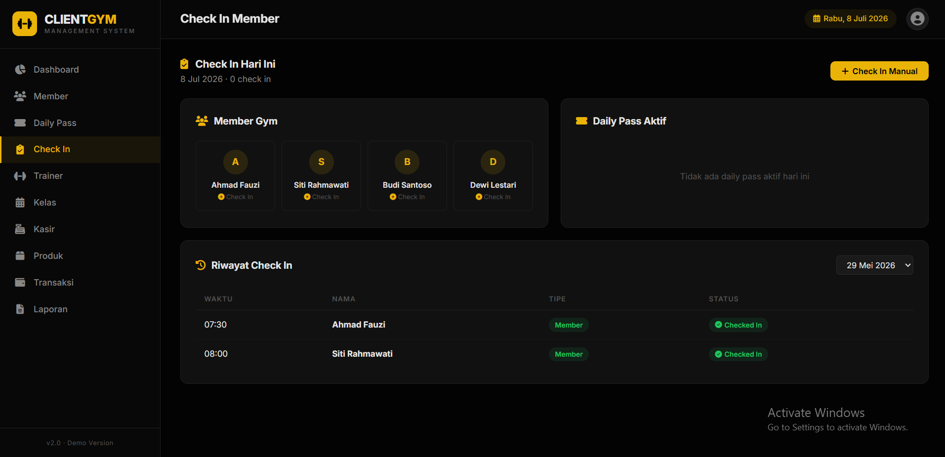Viewport: 945px width, 457px height.
Task: Check in Siti Rahmawati from her card
Action: point(321,197)
